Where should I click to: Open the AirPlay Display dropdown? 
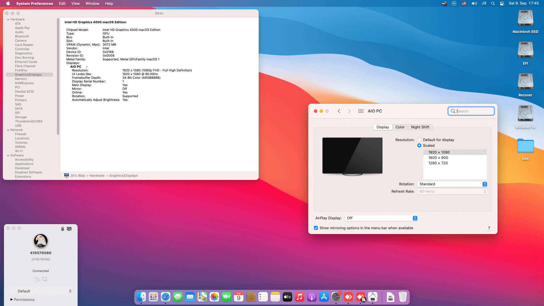click(381, 218)
